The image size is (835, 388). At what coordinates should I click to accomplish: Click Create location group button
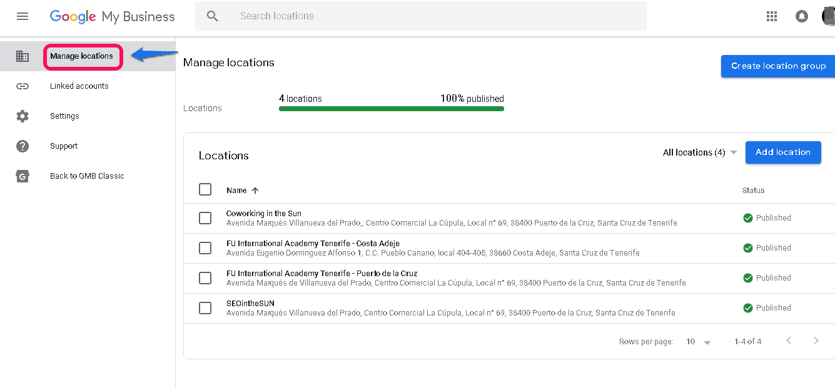click(778, 66)
